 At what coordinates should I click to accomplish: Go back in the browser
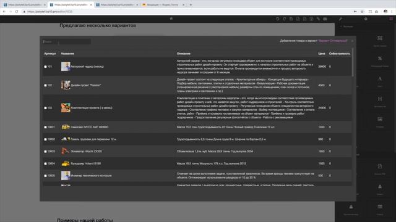point(4,12)
